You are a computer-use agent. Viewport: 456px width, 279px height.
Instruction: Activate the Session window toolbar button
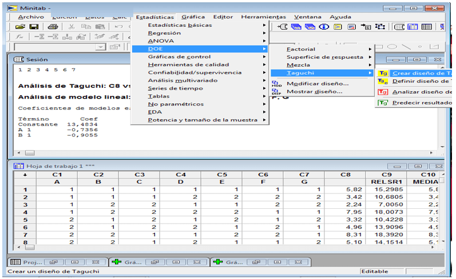pyautogui.click(x=399, y=27)
